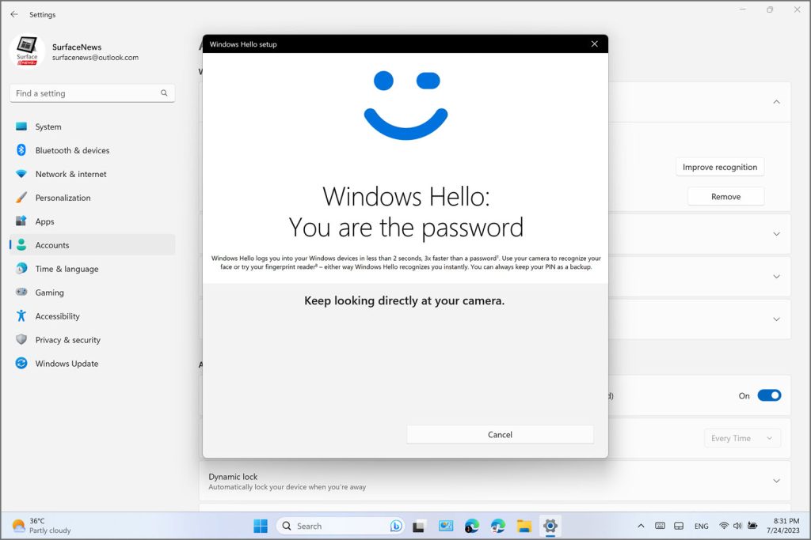This screenshot has width=811, height=540.
Task: Cancel the Windows Hello setup
Action: (500, 434)
